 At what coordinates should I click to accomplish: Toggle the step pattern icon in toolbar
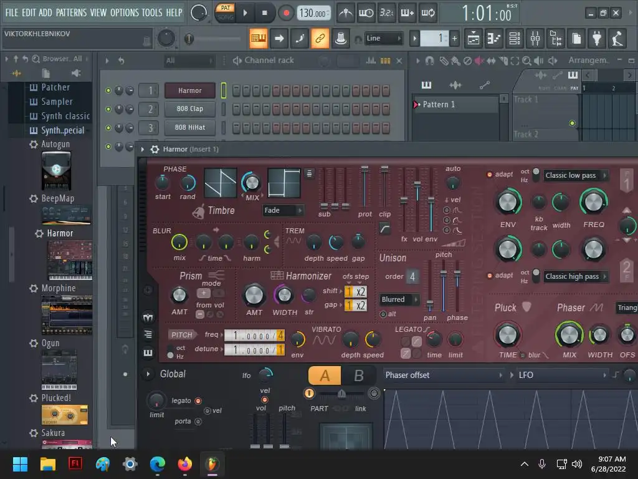pyautogui.click(x=259, y=38)
